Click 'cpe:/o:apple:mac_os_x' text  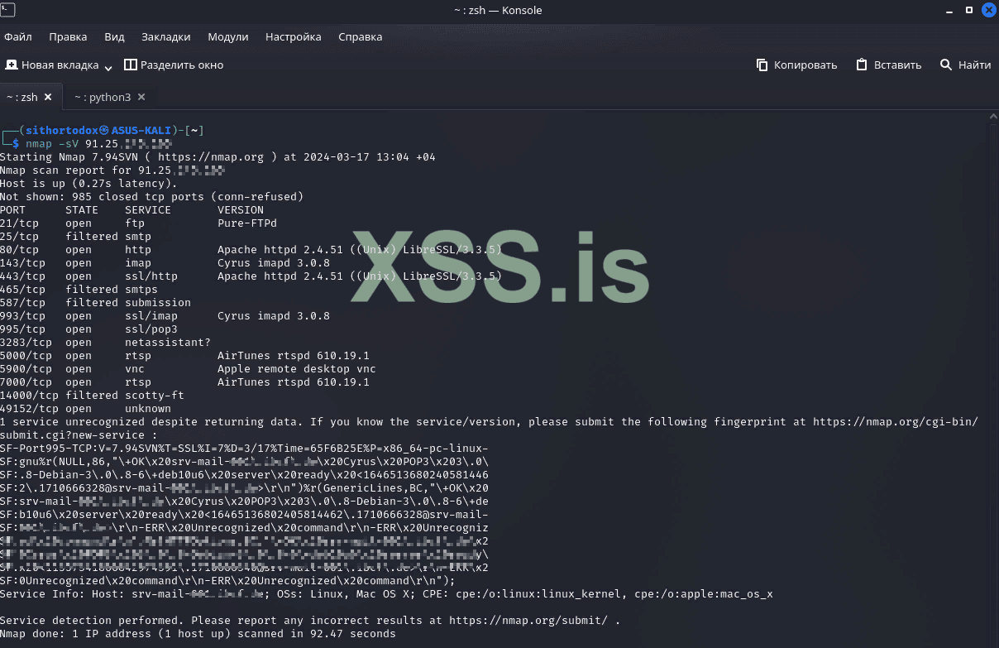(704, 594)
